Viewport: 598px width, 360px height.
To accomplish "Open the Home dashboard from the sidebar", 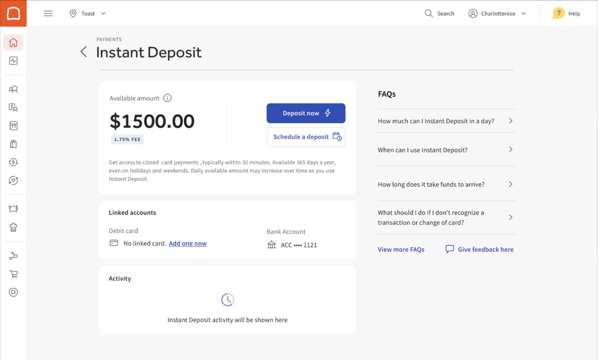I will tap(13, 42).
